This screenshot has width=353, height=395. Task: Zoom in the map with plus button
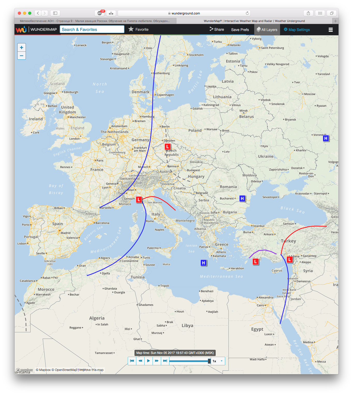[x=21, y=48]
